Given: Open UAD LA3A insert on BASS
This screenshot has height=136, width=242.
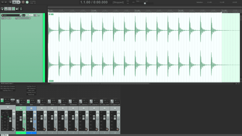Looking at the screenshot, I should click(31, 91).
